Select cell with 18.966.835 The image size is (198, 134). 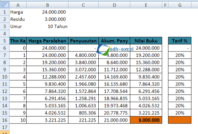pos(114,98)
